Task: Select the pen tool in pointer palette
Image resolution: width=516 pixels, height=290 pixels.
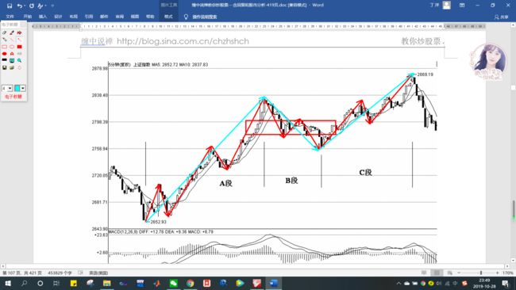Action: click(5, 32)
